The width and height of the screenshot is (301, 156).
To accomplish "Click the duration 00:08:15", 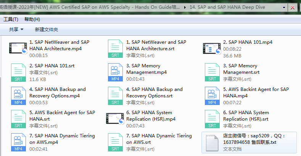I will [39, 56].
